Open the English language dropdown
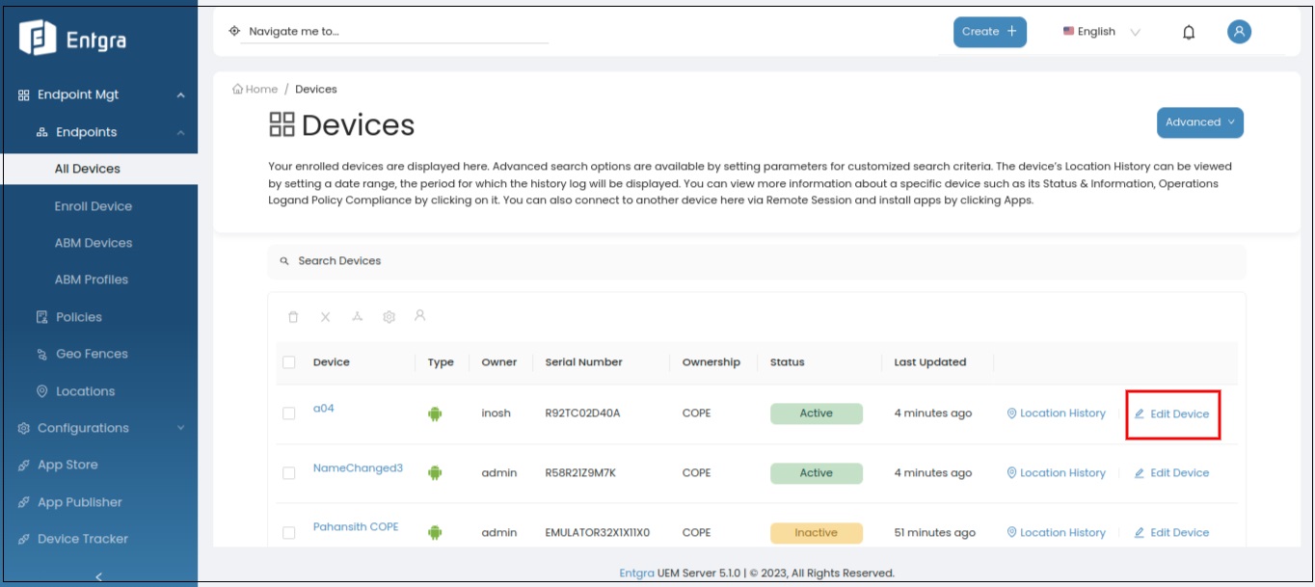This screenshot has height=587, width=1315. pyautogui.click(x=1101, y=32)
